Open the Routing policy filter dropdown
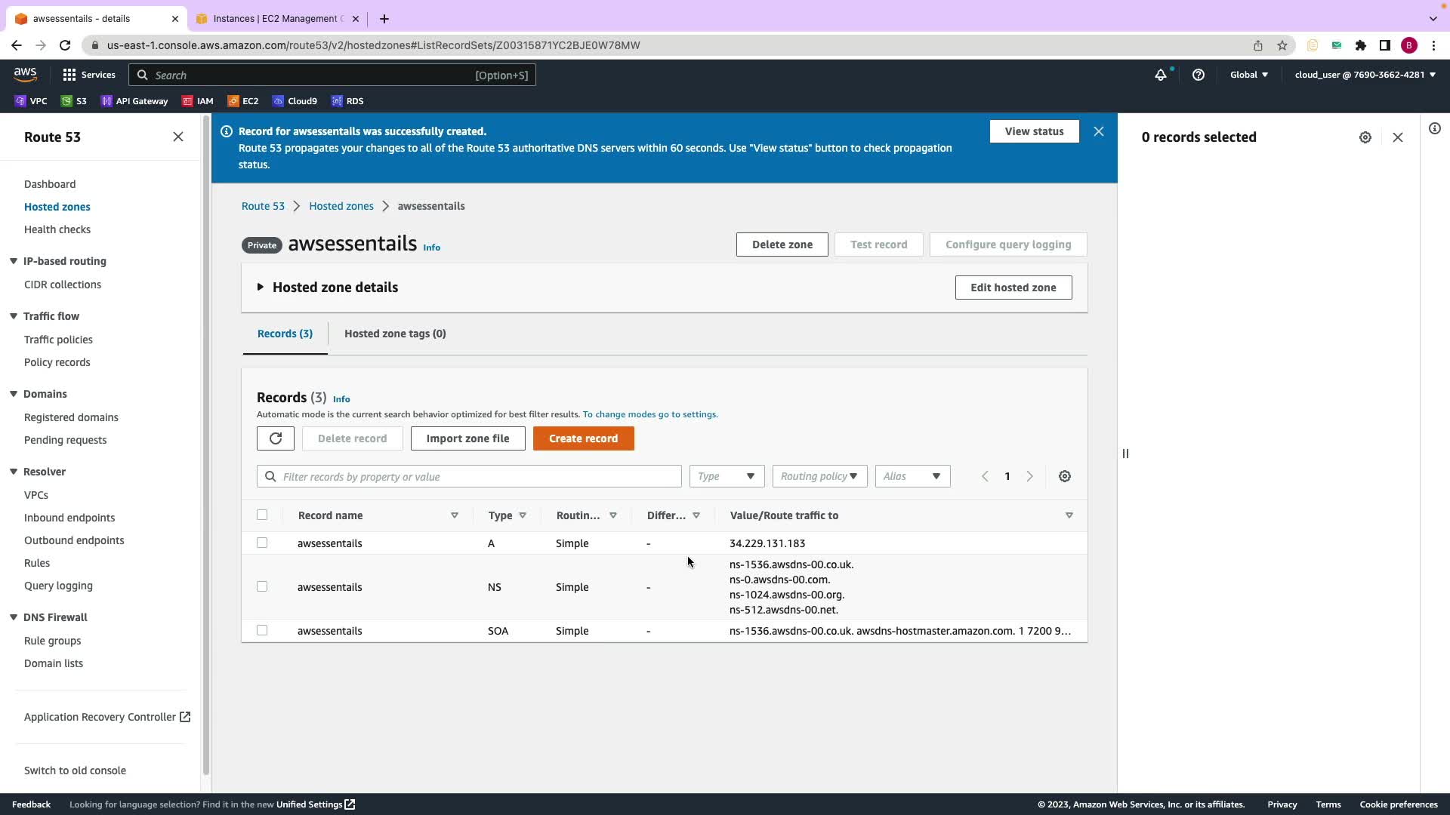The height and width of the screenshot is (815, 1450). (x=819, y=476)
